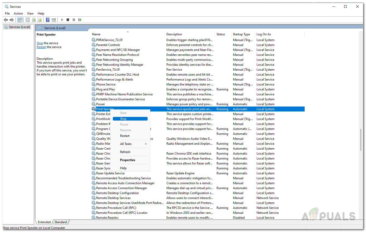Click the Refresh toolbar icon
The image size is (366, 232).
click(34, 20)
